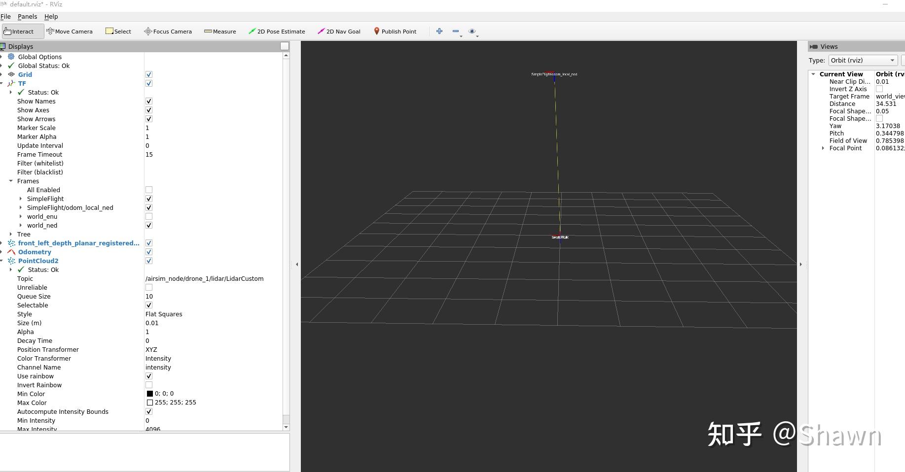This screenshot has width=905, height=472.
Task: Click the Odometry display entry
Action: tap(35, 252)
